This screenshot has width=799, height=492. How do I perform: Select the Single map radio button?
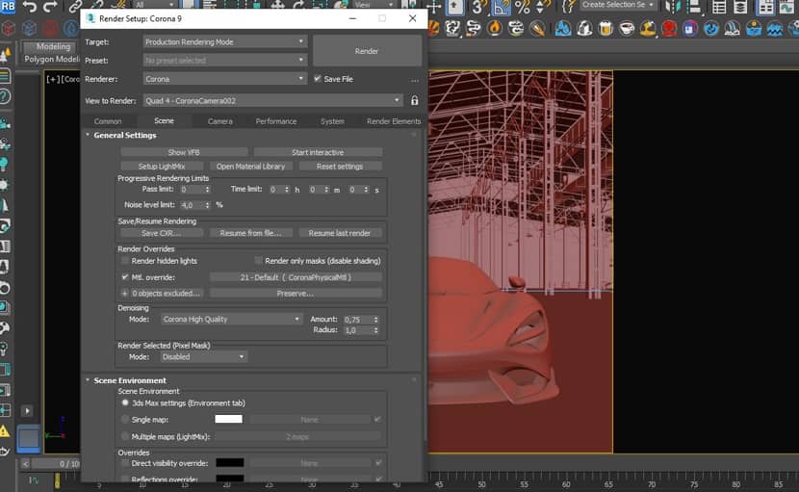pyautogui.click(x=125, y=419)
